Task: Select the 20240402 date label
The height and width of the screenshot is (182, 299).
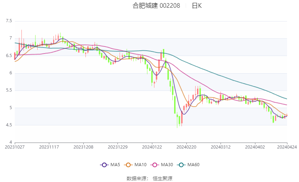Action: point(255,147)
